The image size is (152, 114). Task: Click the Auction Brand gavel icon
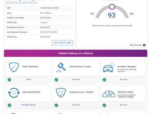pyautogui.click(x=61, y=67)
